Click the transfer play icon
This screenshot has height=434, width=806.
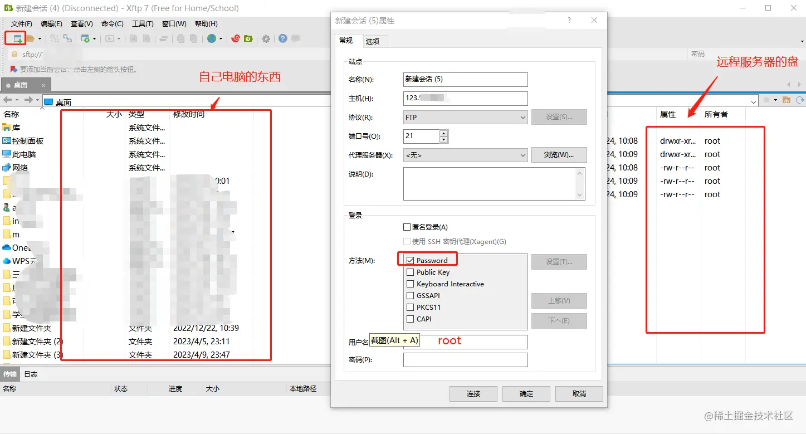pyautogui.click(x=110, y=38)
